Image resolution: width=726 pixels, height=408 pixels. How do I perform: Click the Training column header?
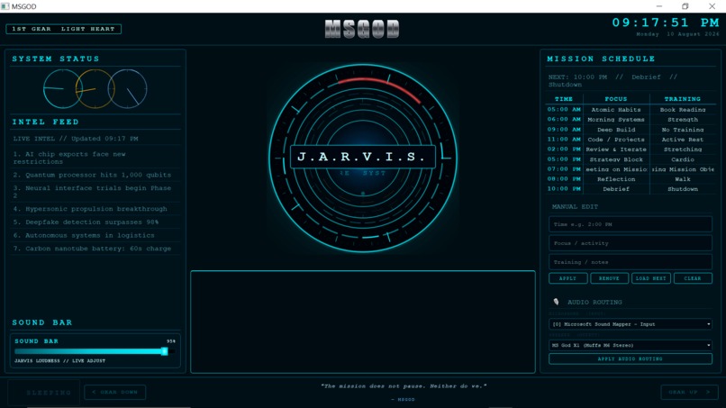[x=683, y=99]
